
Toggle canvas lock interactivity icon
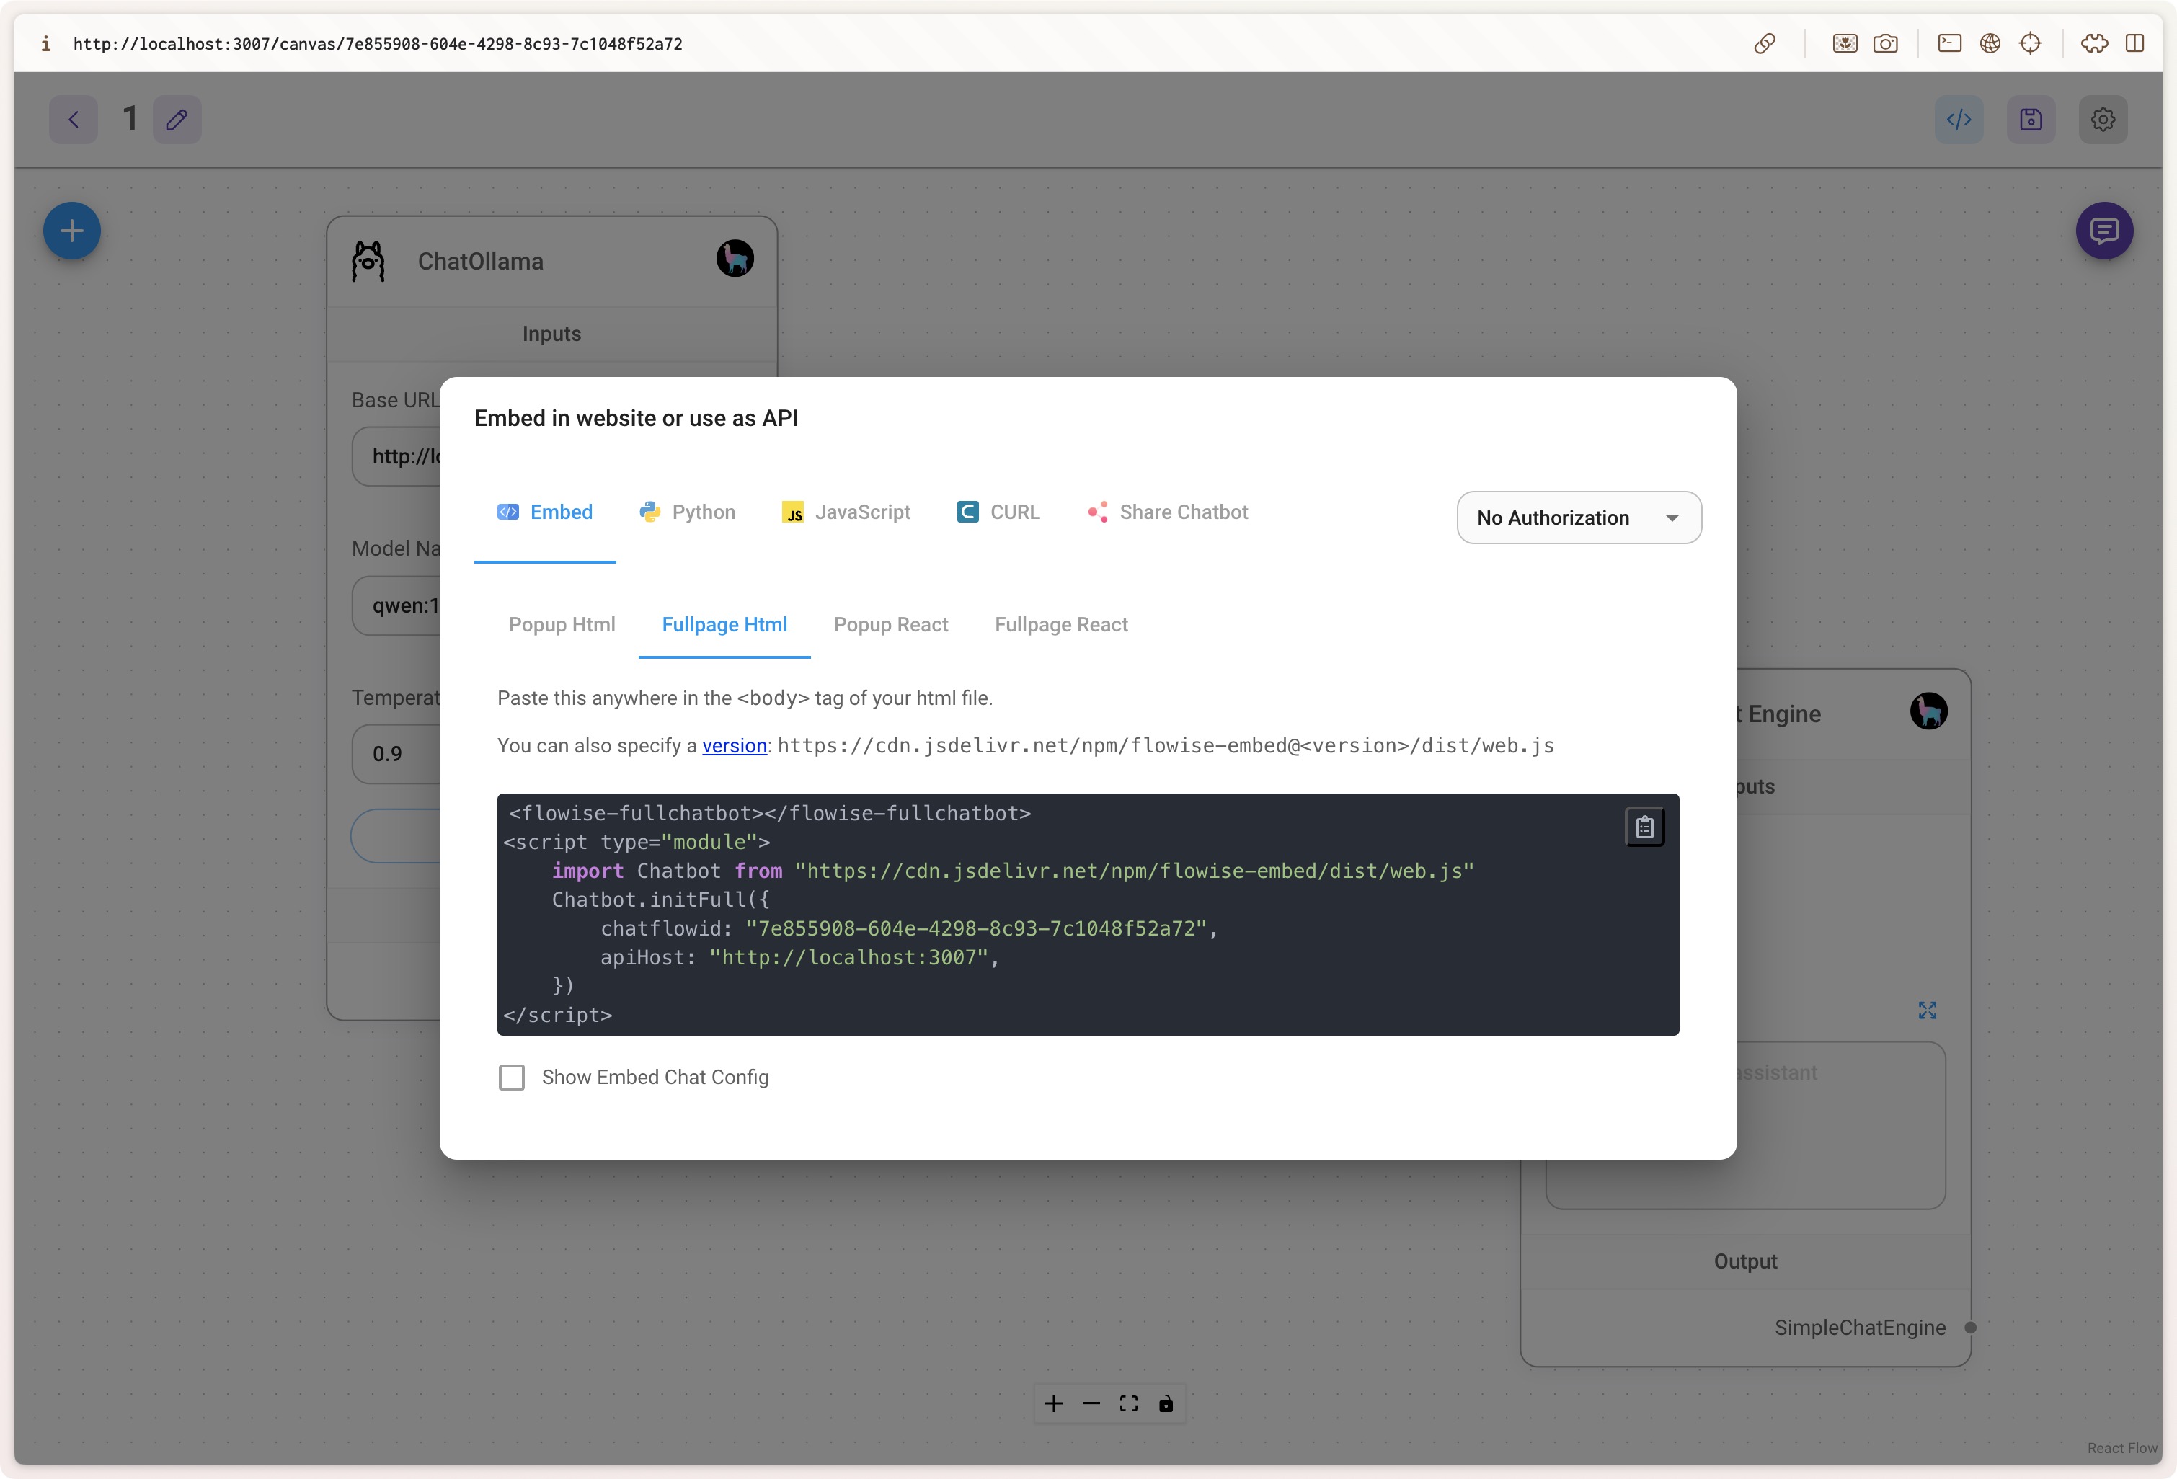pos(1166,1403)
